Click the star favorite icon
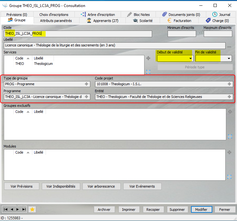 point(32,209)
